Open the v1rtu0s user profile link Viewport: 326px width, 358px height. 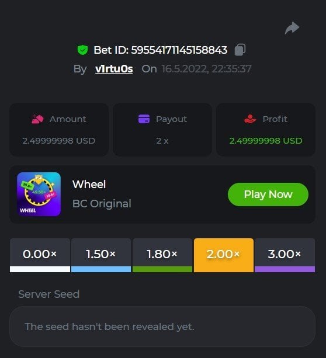[x=114, y=69]
